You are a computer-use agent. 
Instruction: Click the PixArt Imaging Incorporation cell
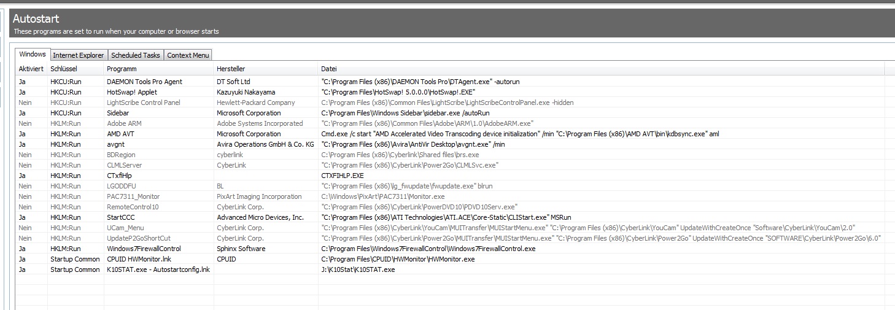(x=259, y=196)
